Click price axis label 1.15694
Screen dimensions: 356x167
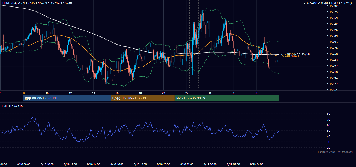click(x=333, y=78)
